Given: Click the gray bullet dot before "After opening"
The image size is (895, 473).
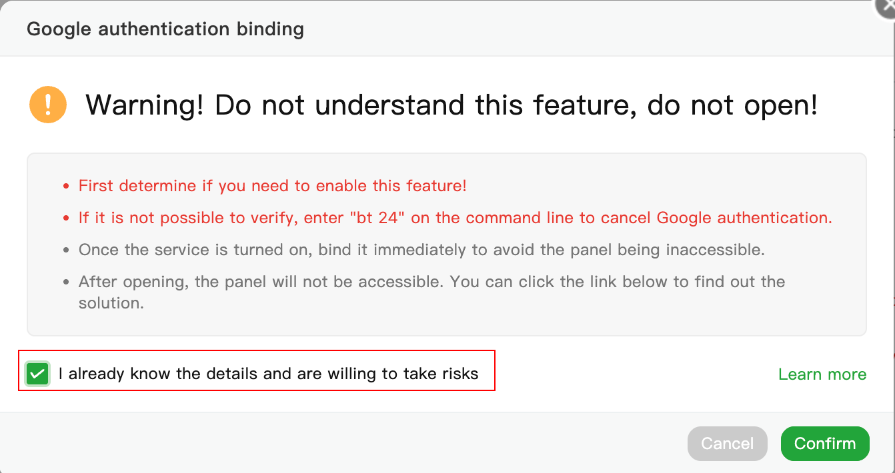Looking at the screenshot, I should 66,282.
